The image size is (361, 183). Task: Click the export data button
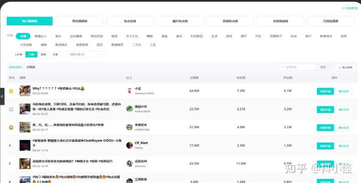[x=345, y=68]
